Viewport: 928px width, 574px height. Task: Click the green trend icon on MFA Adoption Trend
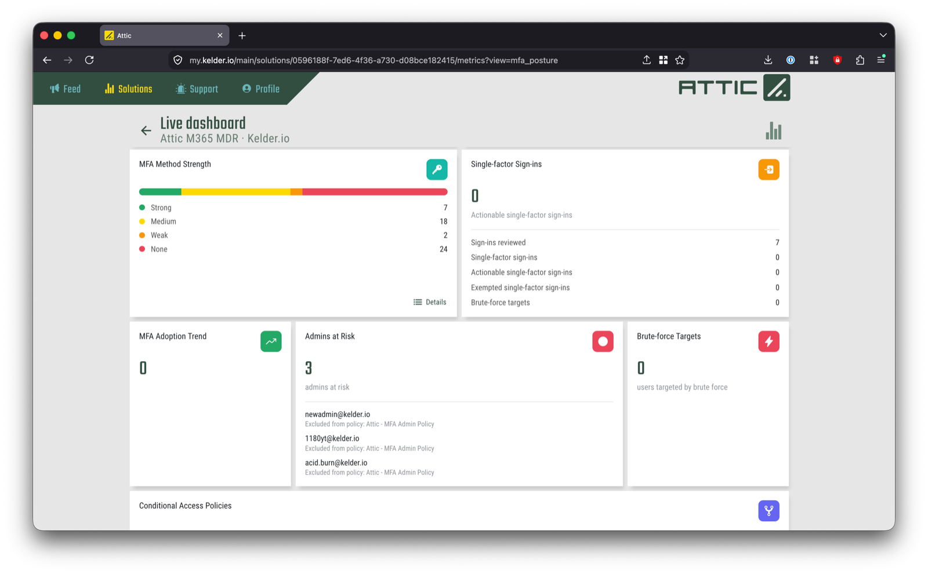(x=271, y=342)
